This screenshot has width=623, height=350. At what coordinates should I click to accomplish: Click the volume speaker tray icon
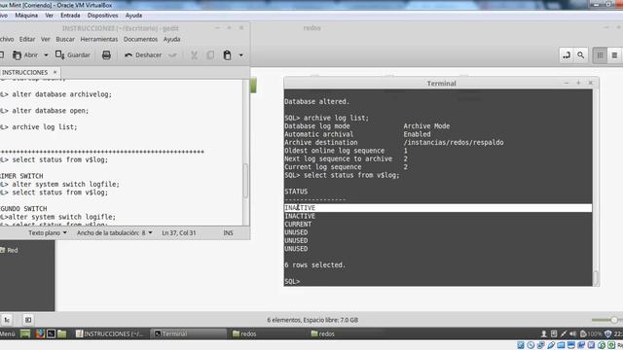click(x=572, y=333)
